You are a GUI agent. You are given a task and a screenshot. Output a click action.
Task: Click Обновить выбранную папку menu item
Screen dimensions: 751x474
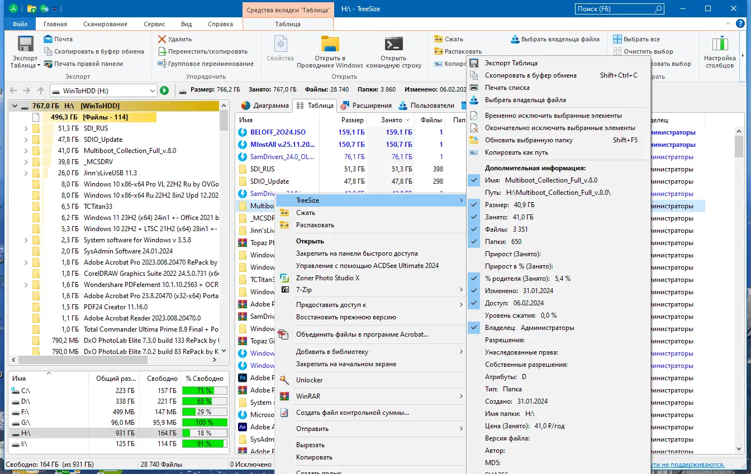point(559,140)
